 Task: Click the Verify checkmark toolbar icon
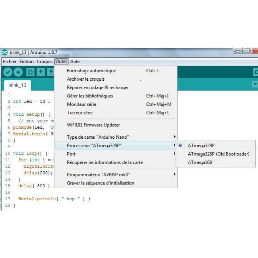[x=8, y=72]
